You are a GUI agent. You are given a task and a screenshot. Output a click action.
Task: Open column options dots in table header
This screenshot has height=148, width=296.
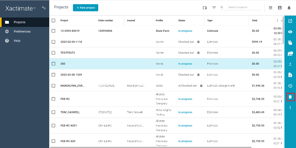pyautogui.click(x=277, y=20)
